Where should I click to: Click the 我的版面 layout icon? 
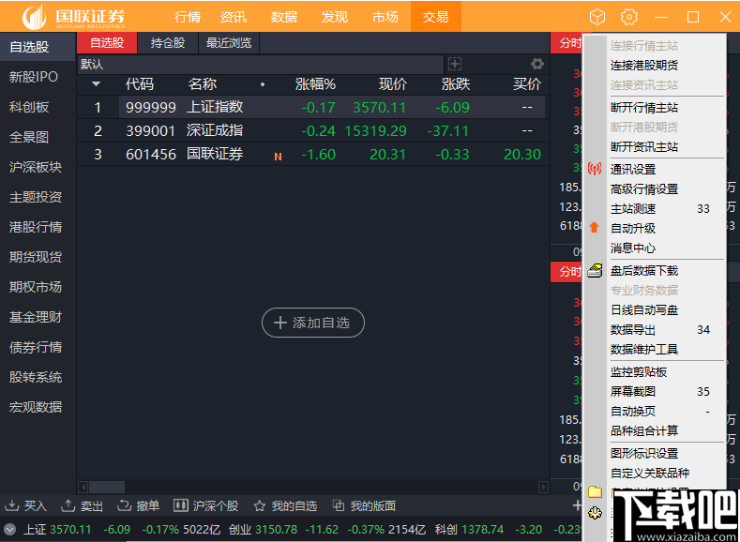[x=339, y=505]
